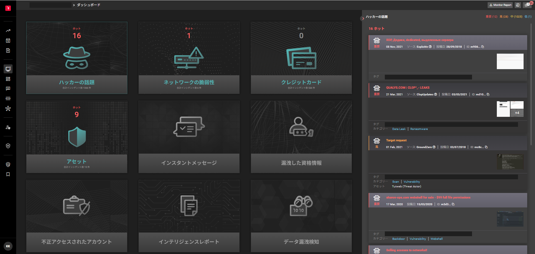Collapse the ハッカーの話題 side panel arrow

point(363,19)
